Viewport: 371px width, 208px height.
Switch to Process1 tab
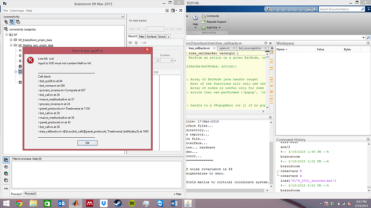coord(17,194)
